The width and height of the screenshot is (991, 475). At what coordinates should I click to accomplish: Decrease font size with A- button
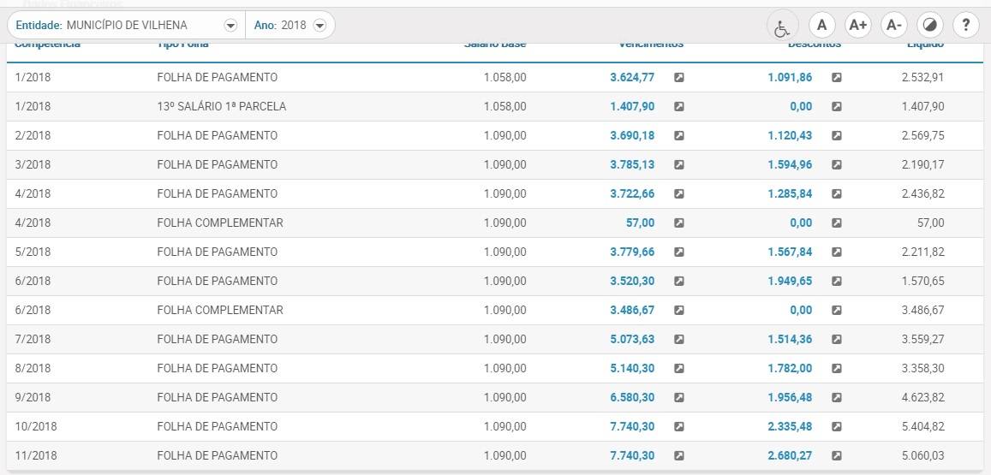tap(893, 26)
